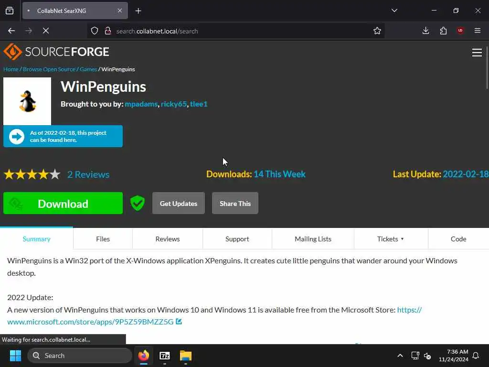Switch to the Reviews tab
Screen dimensions: 489x367
click(168, 239)
